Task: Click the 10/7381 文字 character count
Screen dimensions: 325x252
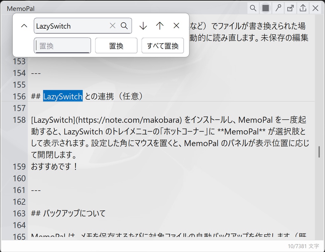Action: pyautogui.click(x=303, y=246)
